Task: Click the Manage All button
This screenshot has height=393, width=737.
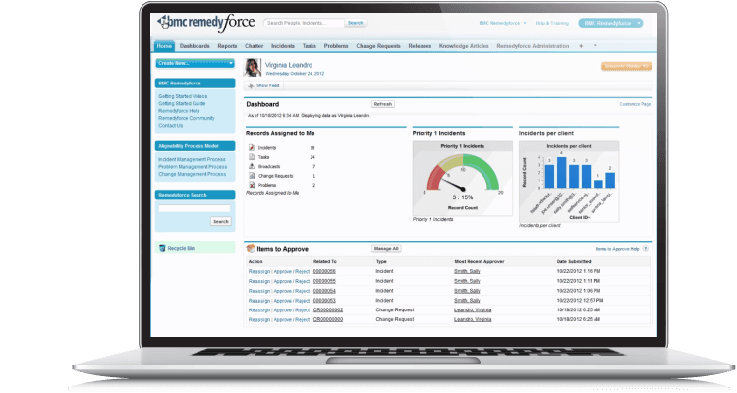Action: 386,249
